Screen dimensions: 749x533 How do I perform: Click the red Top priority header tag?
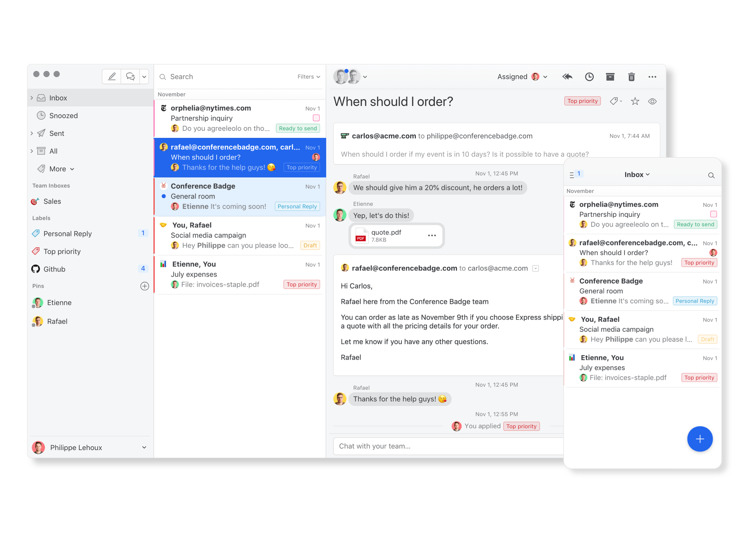582,101
